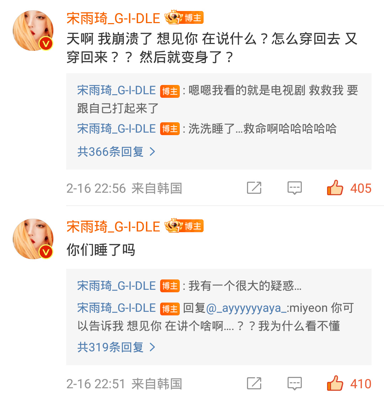Image resolution: width=384 pixels, height=400 pixels.
Task: Tap the chevron beside 共366条回复
Action: tap(152, 152)
